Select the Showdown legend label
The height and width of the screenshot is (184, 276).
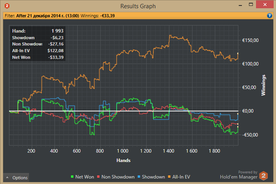click(x=153, y=177)
